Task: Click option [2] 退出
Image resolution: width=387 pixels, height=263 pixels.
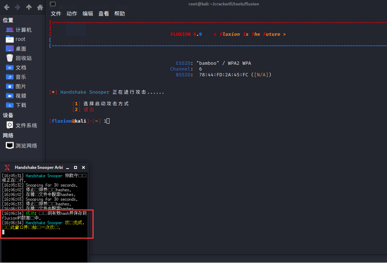Action: [83, 109]
